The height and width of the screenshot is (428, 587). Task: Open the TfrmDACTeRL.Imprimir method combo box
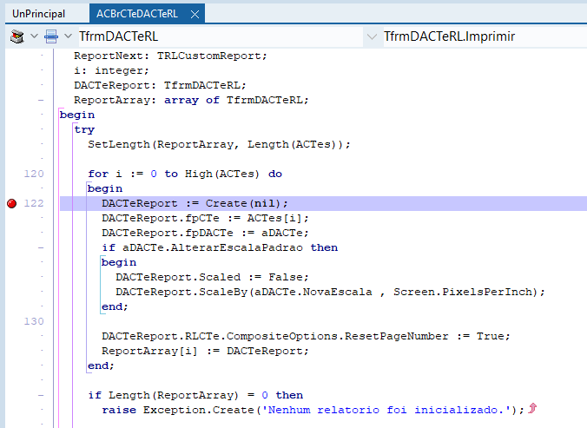(485, 36)
